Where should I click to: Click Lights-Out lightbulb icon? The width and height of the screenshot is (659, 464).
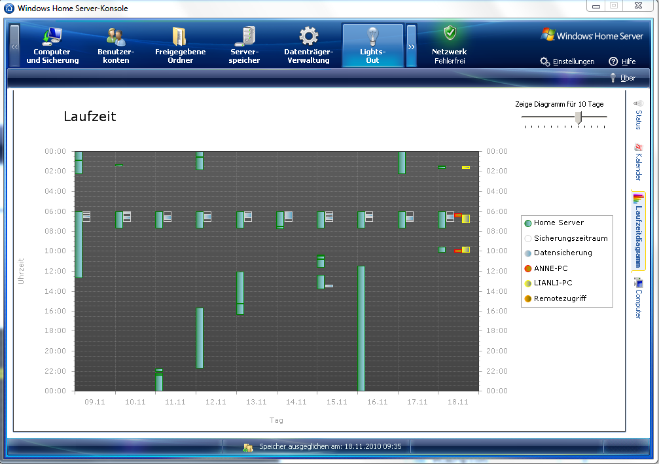tap(373, 36)
